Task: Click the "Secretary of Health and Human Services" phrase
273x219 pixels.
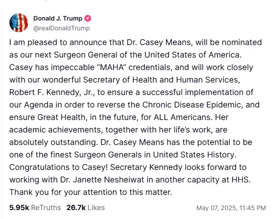Action: (x=161, y=80)
